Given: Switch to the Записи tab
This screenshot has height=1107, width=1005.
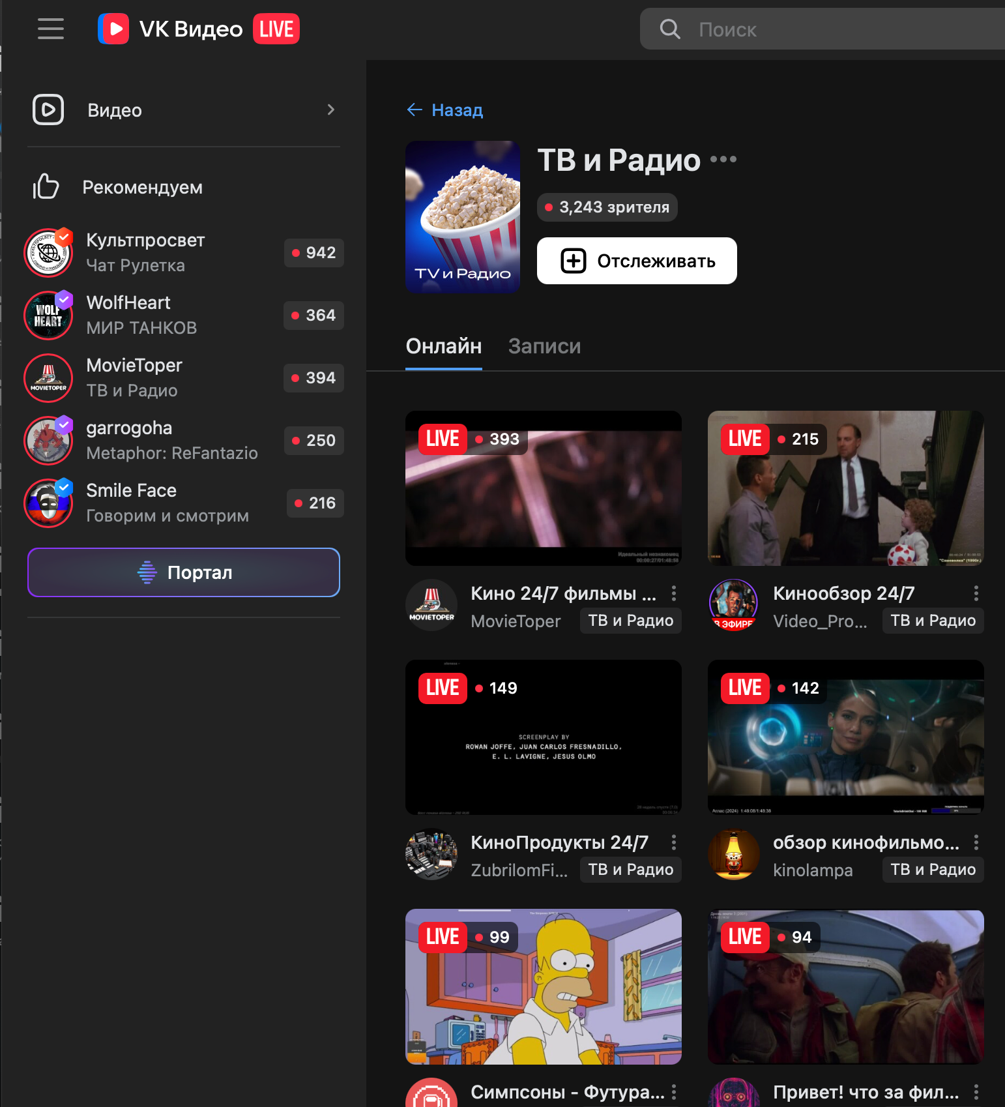Looking at the screenshot, I should coord(544,346).
